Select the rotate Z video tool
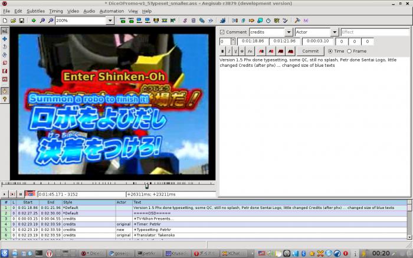The image size is (413, 258). click(x=5, y=47)
